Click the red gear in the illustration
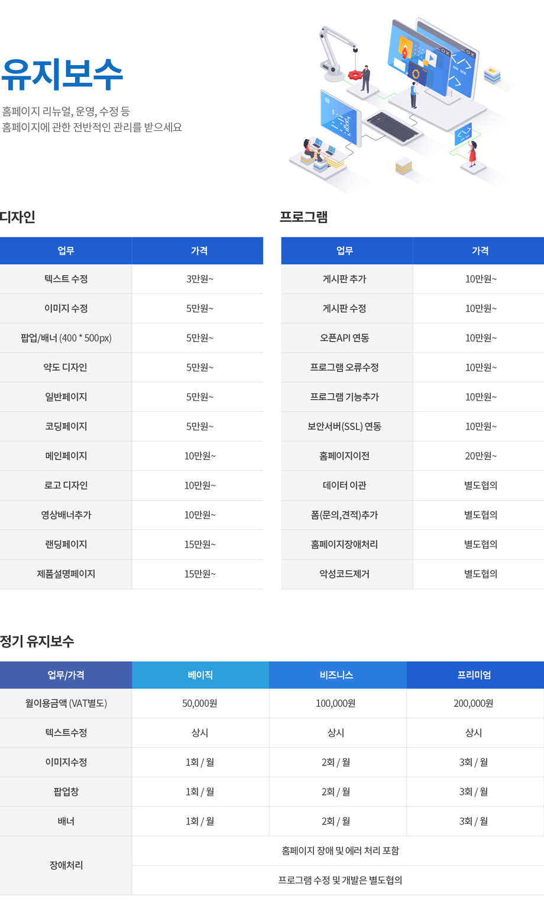Image resolution: width=544 pixels, height=914 pixels. click(355, 75)
